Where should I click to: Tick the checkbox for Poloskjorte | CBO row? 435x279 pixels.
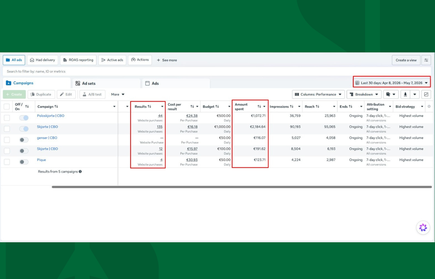7,118
